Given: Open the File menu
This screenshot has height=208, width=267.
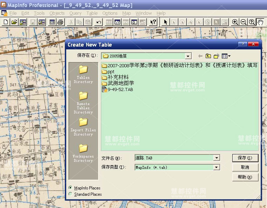Looking at the screenshot, I should (x=13, y=13).
